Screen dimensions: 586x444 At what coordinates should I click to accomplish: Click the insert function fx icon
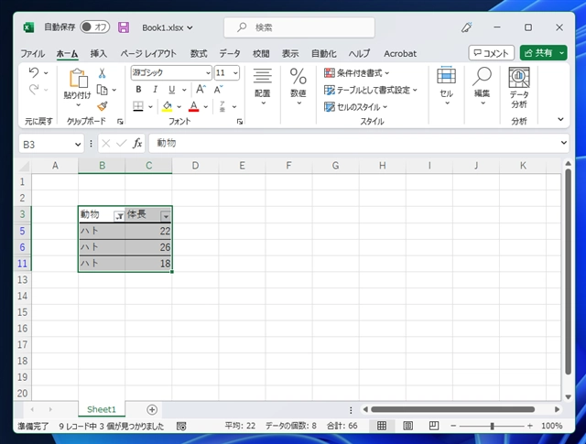click(x=137, y=144)
